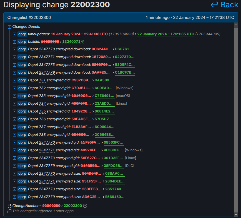The image size is (241, 218).
Task: Click the Back link at top right
Action: [x=224, y=5]
